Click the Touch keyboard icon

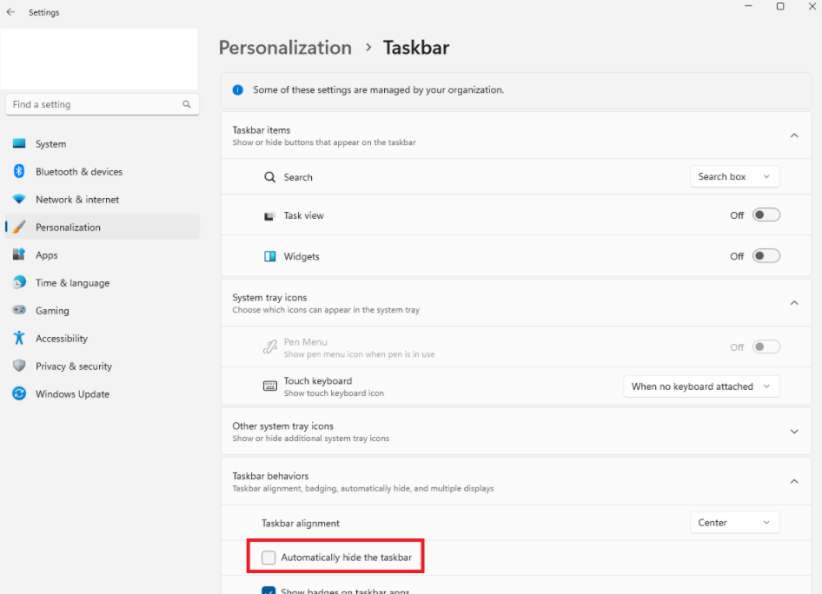point(270,386)
